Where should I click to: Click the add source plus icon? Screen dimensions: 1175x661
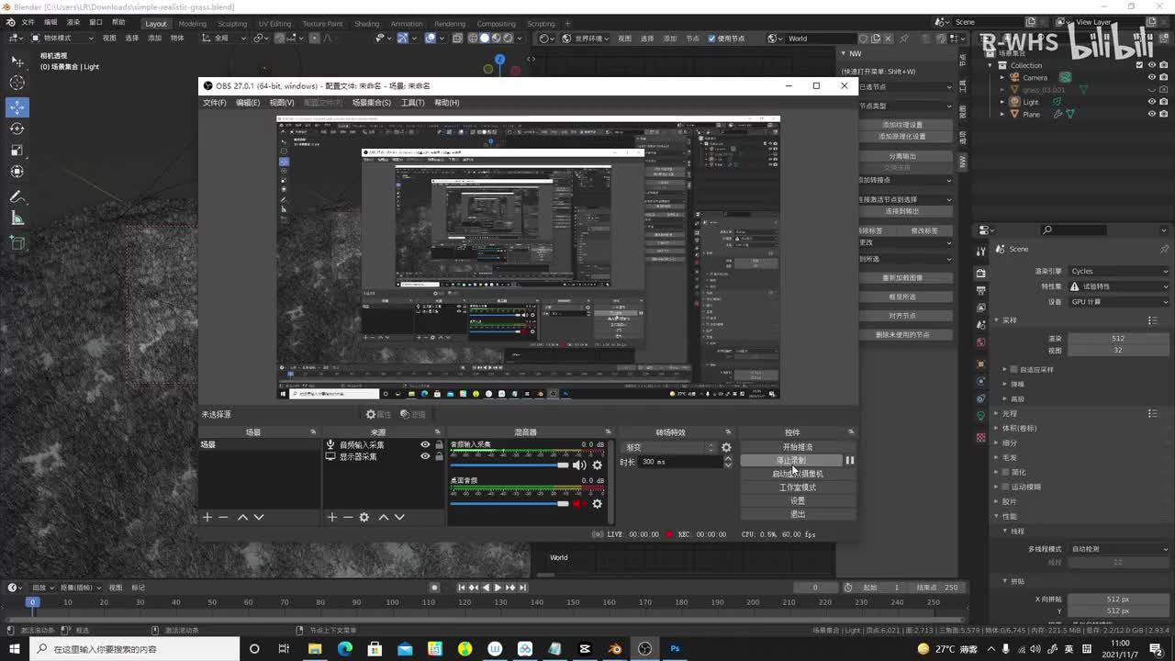(x=332, y=518)
